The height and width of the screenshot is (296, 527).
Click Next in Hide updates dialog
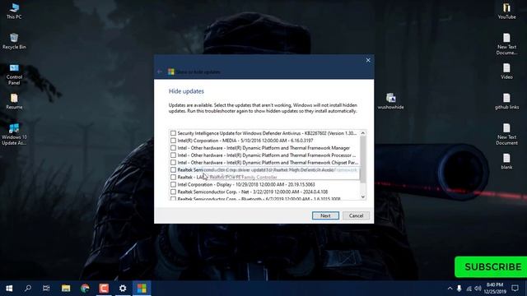tap(325, 215)
